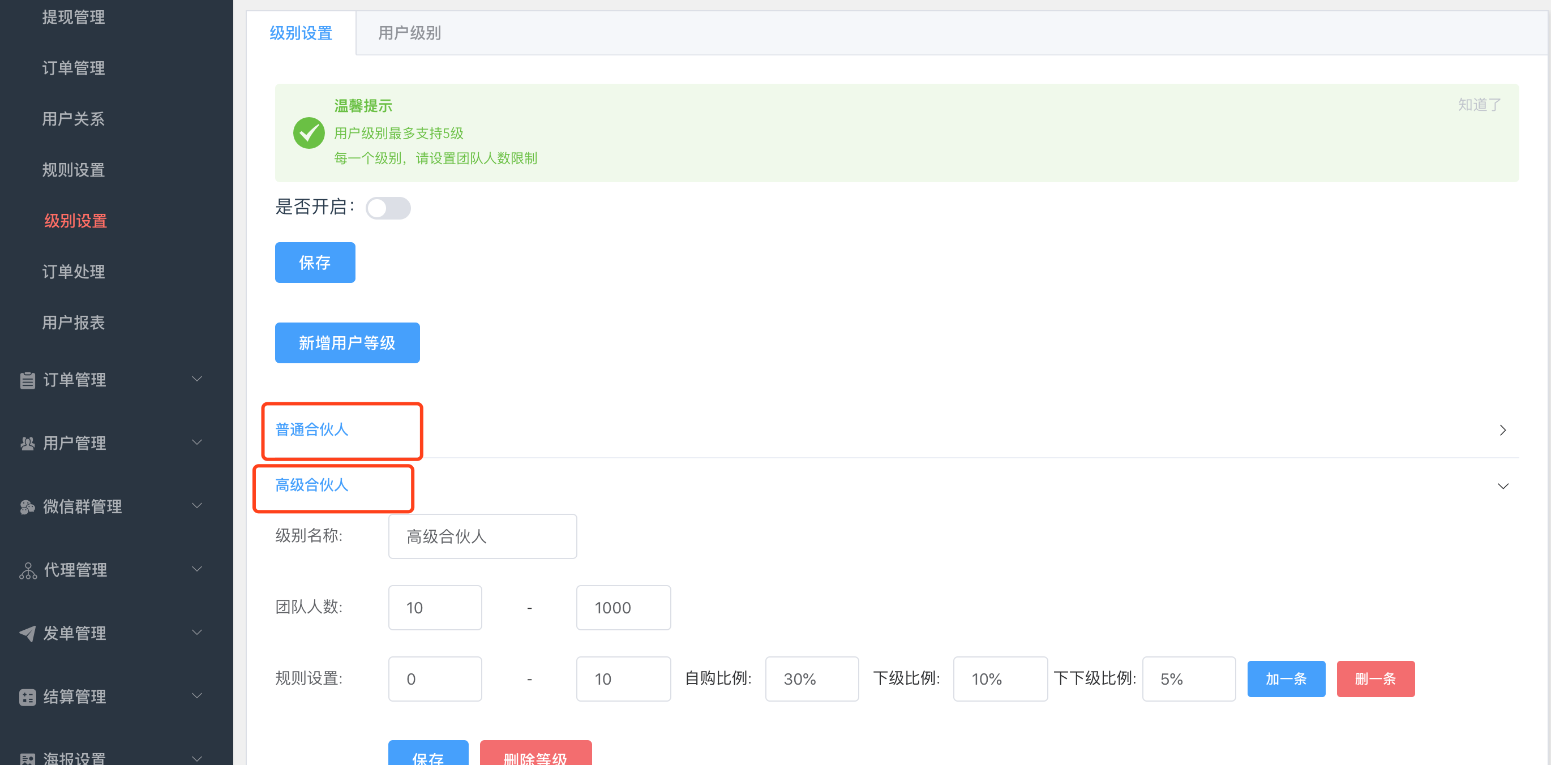Expand the 海报设置 menu chevron
This screenshot has height=765, width=1551.
point(197,758)
